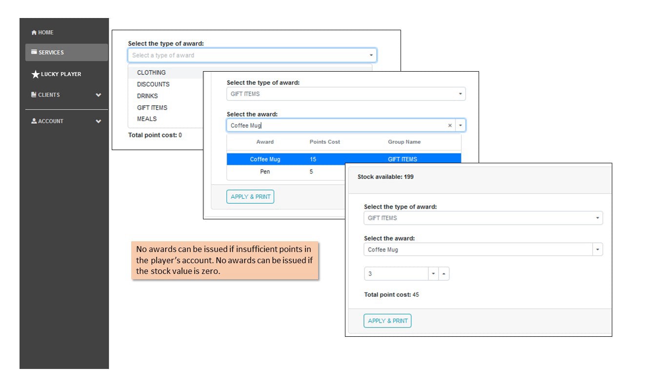Decrease quantity with the down arrow
Image resolution: width=664 pixels, height=387 pixels.
coord(433,274)
